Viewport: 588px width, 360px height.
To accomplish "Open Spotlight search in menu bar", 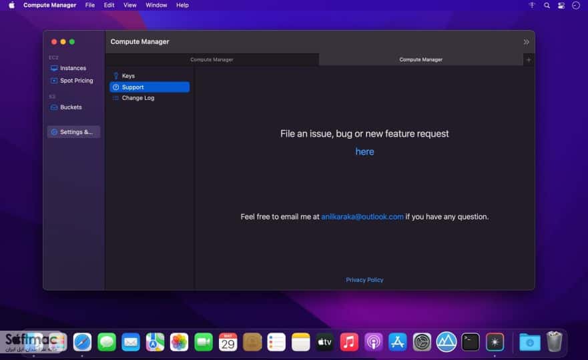I will click(547, 5).
